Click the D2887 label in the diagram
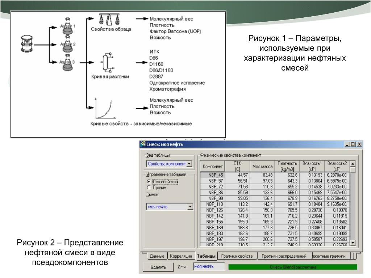371x278 pixels. coord(156,77)
